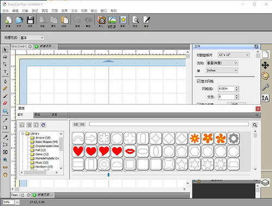This screenshot has width=272, height=206.
Task: Select the arrow Selection tool
Action: point(5,50)
